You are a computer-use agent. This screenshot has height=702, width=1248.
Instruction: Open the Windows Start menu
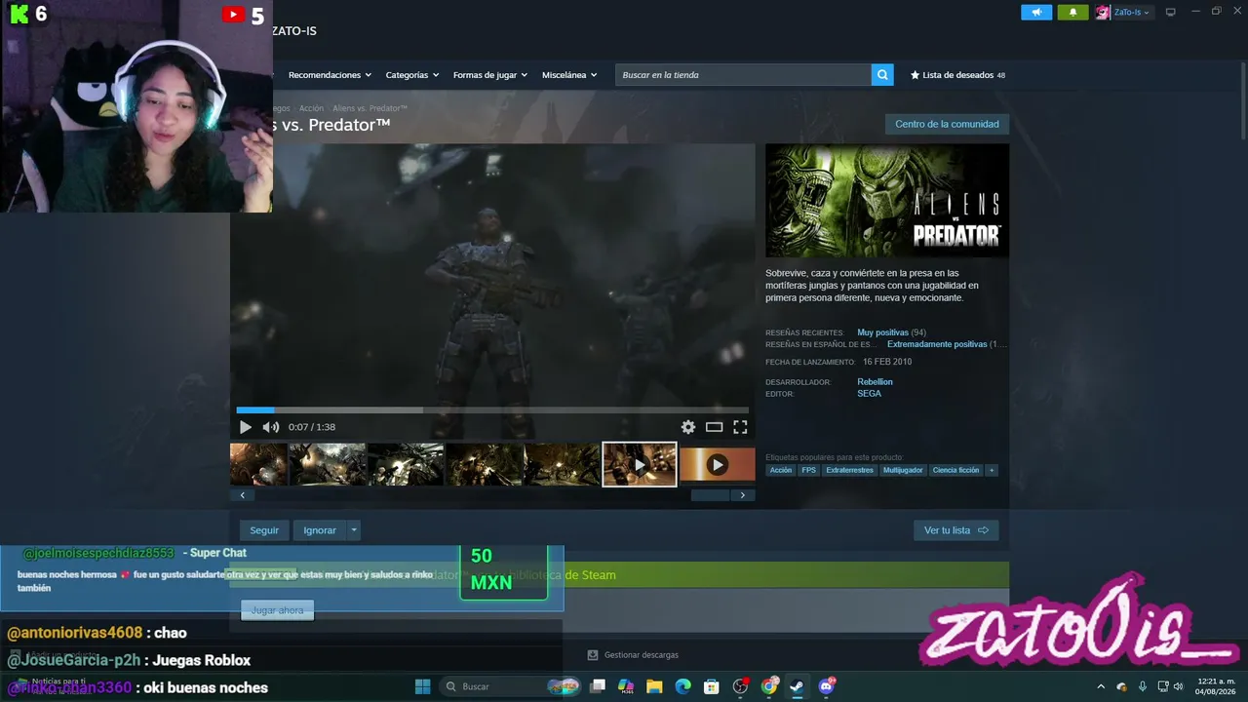pos(422,686)
